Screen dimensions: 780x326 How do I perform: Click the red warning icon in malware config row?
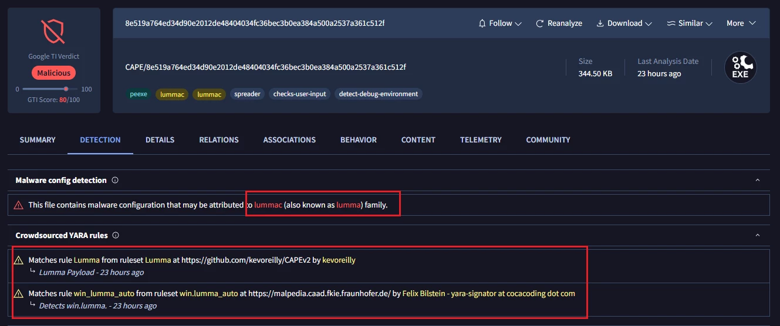click(x=19, y=205)
